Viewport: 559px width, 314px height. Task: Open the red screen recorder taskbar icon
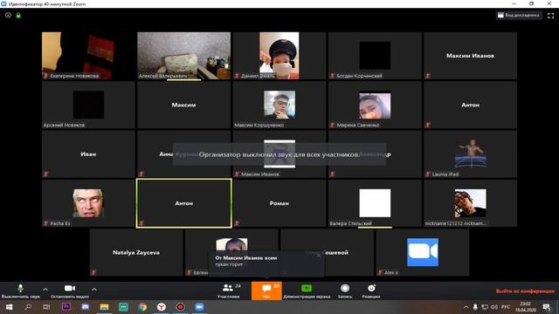coord(181,307)
